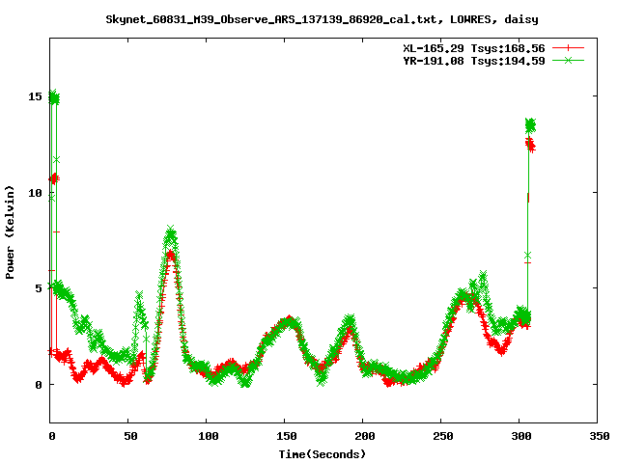The width and height of the screenshot is (618, 463).
Task: Click the x-axis tick label 200
Action: pos(365,436)
